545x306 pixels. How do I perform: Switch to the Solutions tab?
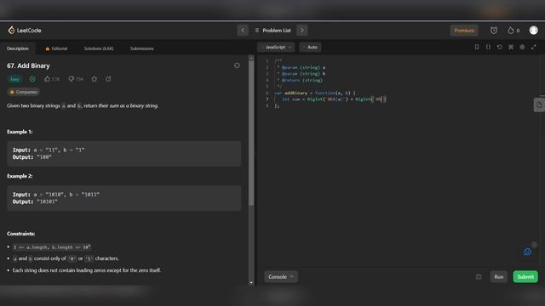(99, 48)
